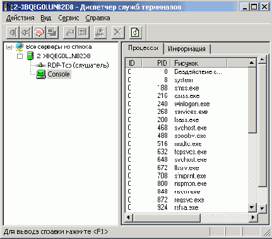
Task: Select the regsvc.exe process row
Action: pyautogui.click(x=187, y=200)
